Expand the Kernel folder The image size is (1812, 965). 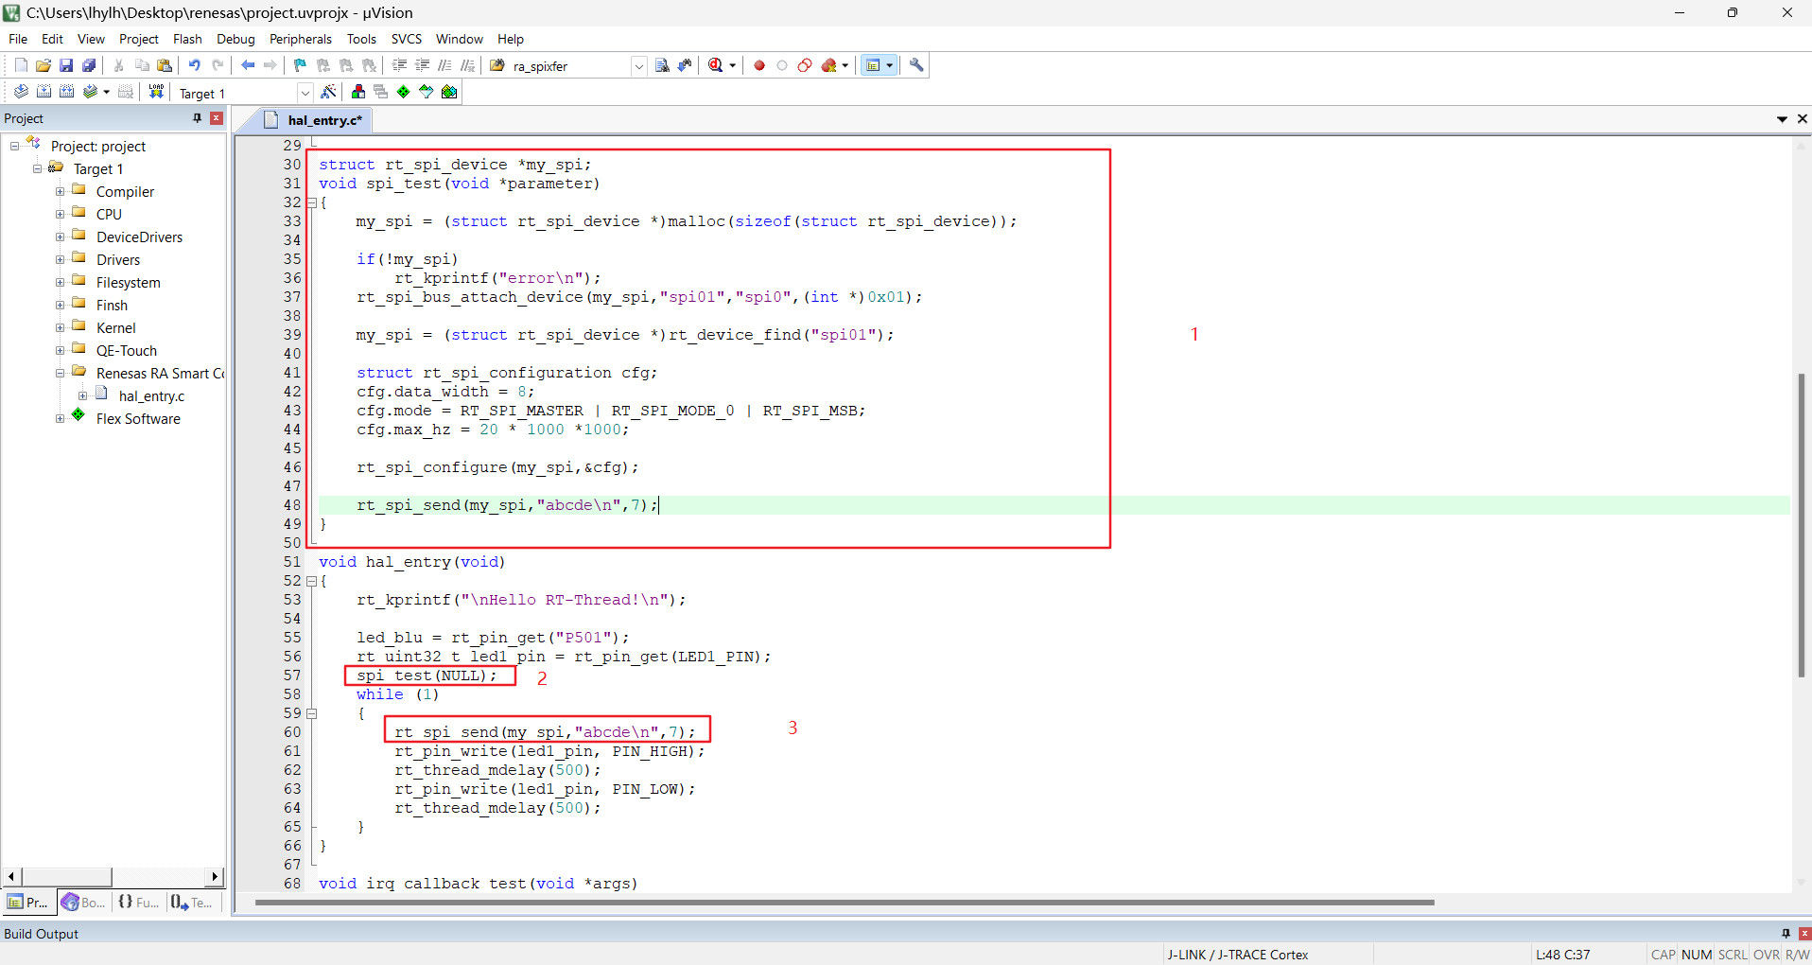pyautogui.click(x=61, y=327)
